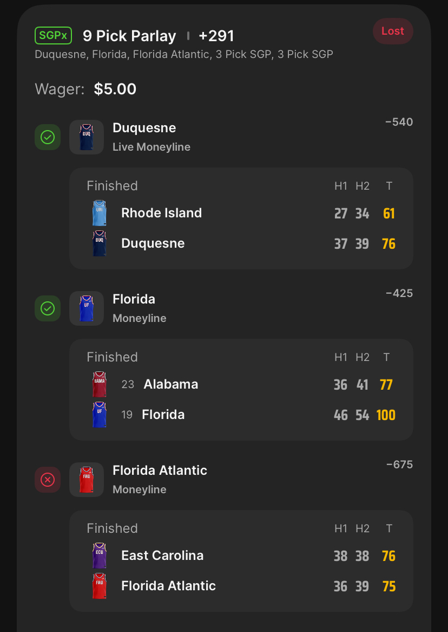This screenshot has width=448, height=632.
Task: Click the green checkmark beside Florida pick
Action: [48, 308]
